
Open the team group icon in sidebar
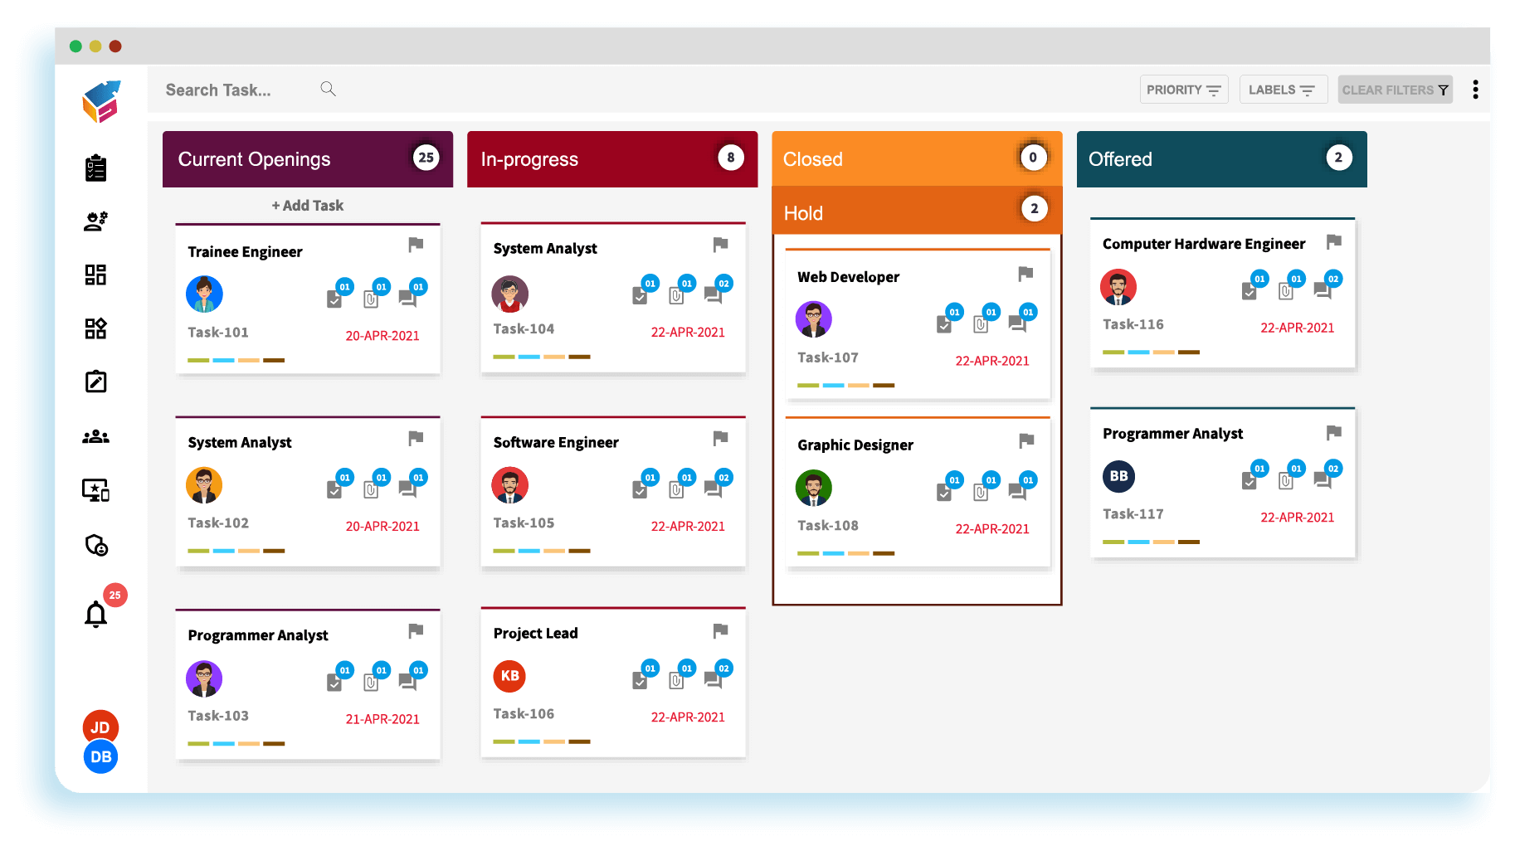pyautogui.click(x=96, y=436)
